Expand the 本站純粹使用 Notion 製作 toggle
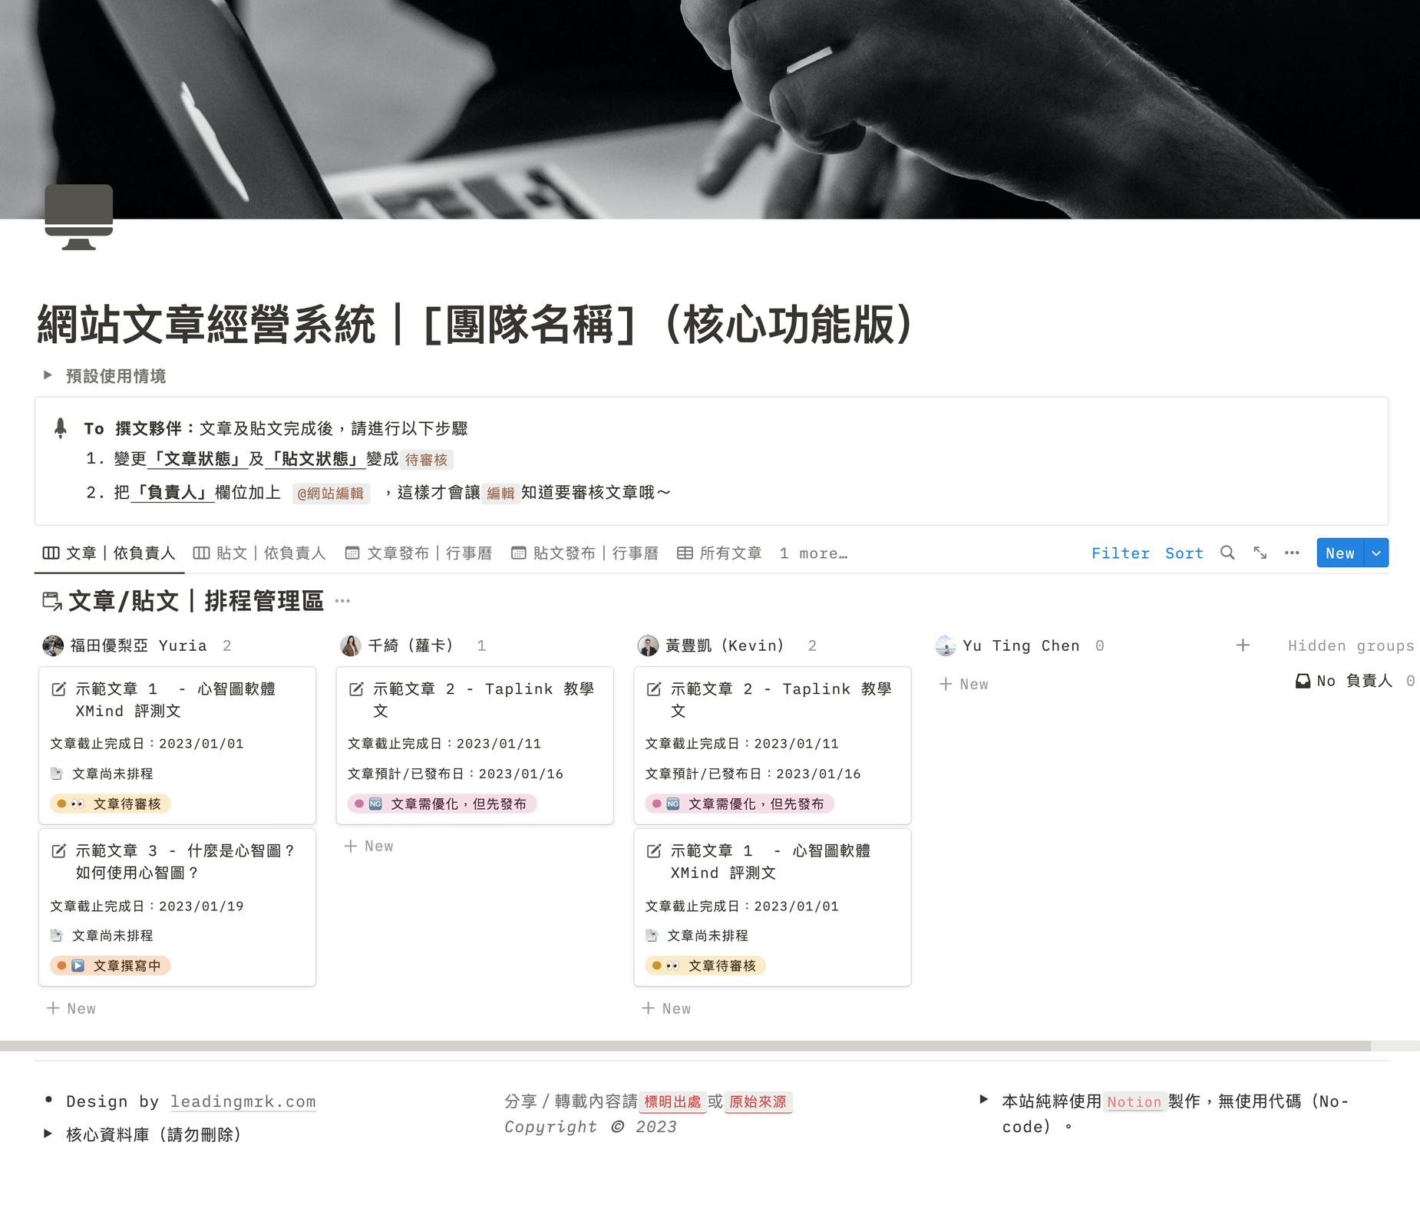Screen dimensions: 1420x1205 [983, 1100]
